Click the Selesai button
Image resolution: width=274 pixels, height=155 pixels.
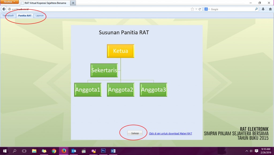(x=135, y=133)
